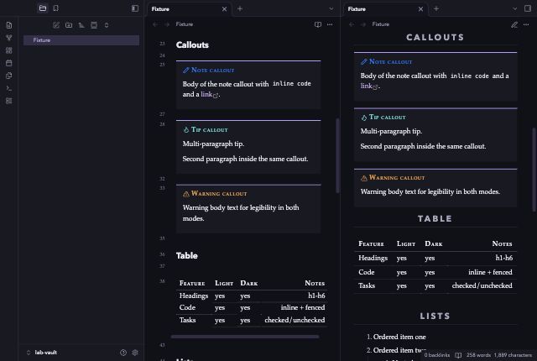Viewport: 537px width, 361px height.
Task: Create a new note in file explorer
Action: coord(56,25)
